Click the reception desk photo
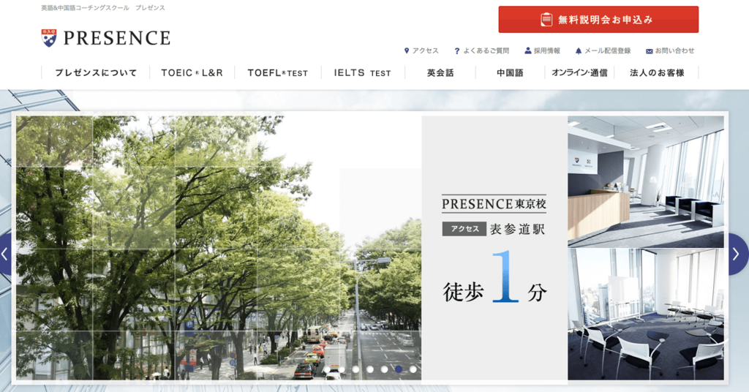This screenshot has width=749, height=392. pos(646,181)
